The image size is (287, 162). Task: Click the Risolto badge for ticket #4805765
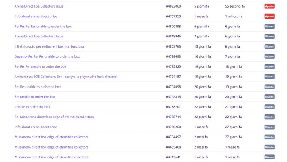tap(269, 47)
